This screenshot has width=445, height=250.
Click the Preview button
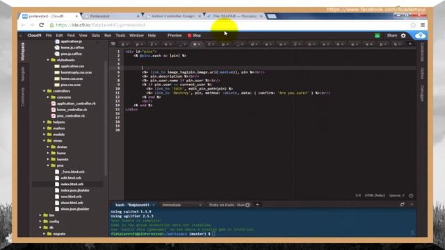pyautogui.click(x=175, y=35)
